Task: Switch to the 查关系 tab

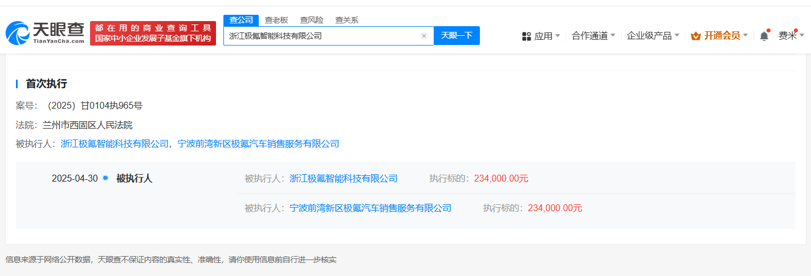Action: point(347,20)
